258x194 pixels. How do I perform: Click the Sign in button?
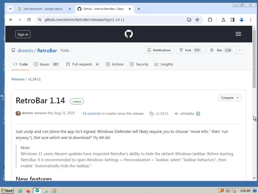point(23,34)
